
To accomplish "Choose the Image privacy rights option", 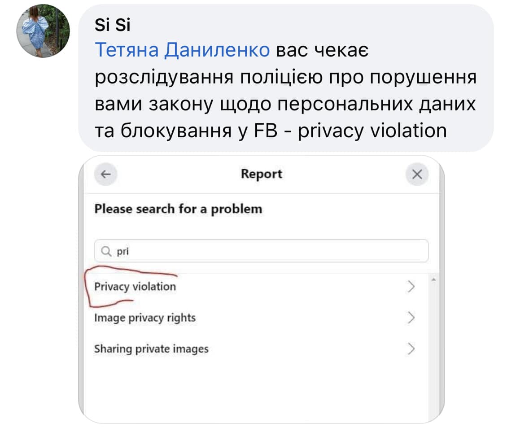I will pyautogui.click(x=145, y=318).
